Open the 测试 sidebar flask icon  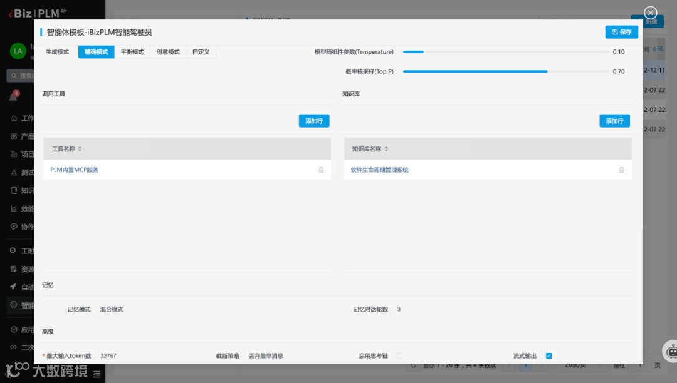(14, 172)
